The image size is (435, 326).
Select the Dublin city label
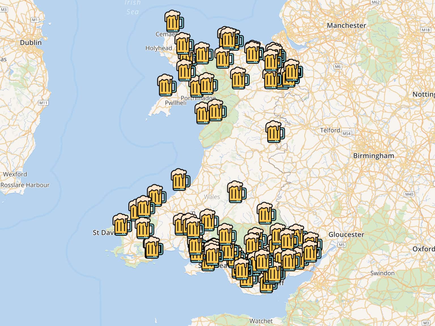tap(31, 43)
